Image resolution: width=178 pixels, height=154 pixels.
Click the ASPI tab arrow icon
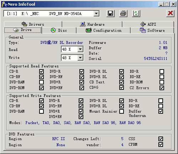pos(143,24)
